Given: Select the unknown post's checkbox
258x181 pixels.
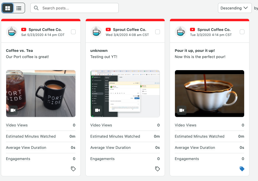Looking at the screenshot, I should (158, 32).
